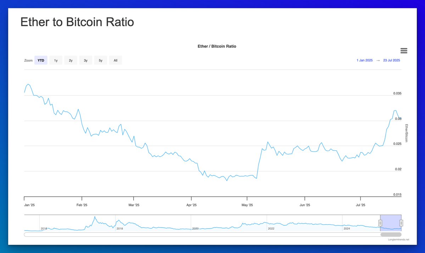Switch chart zoom to 3y
The width and height of the screenshot is (425, 253).
86,61
